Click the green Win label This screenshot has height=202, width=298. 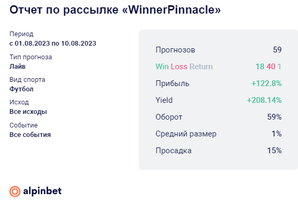pos(162,67)
